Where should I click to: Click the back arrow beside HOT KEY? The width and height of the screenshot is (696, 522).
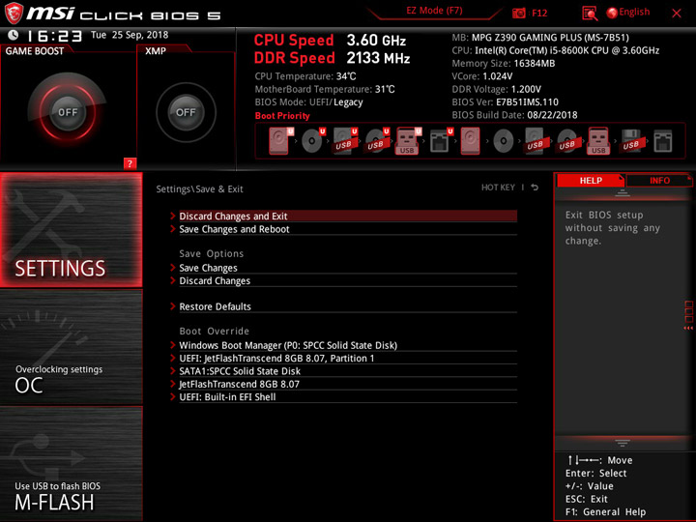coord(535,188)
